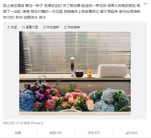The width and height of the screenshot is (151, 138).
Task: Click the magnifier icon for large view
Action: (23, 27)
